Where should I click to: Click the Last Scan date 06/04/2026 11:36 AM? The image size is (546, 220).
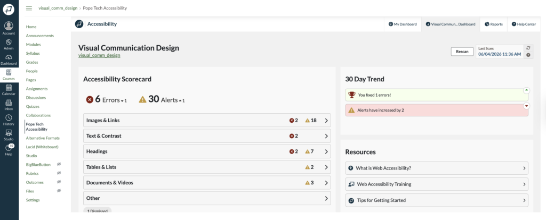(x=500, y=54)
